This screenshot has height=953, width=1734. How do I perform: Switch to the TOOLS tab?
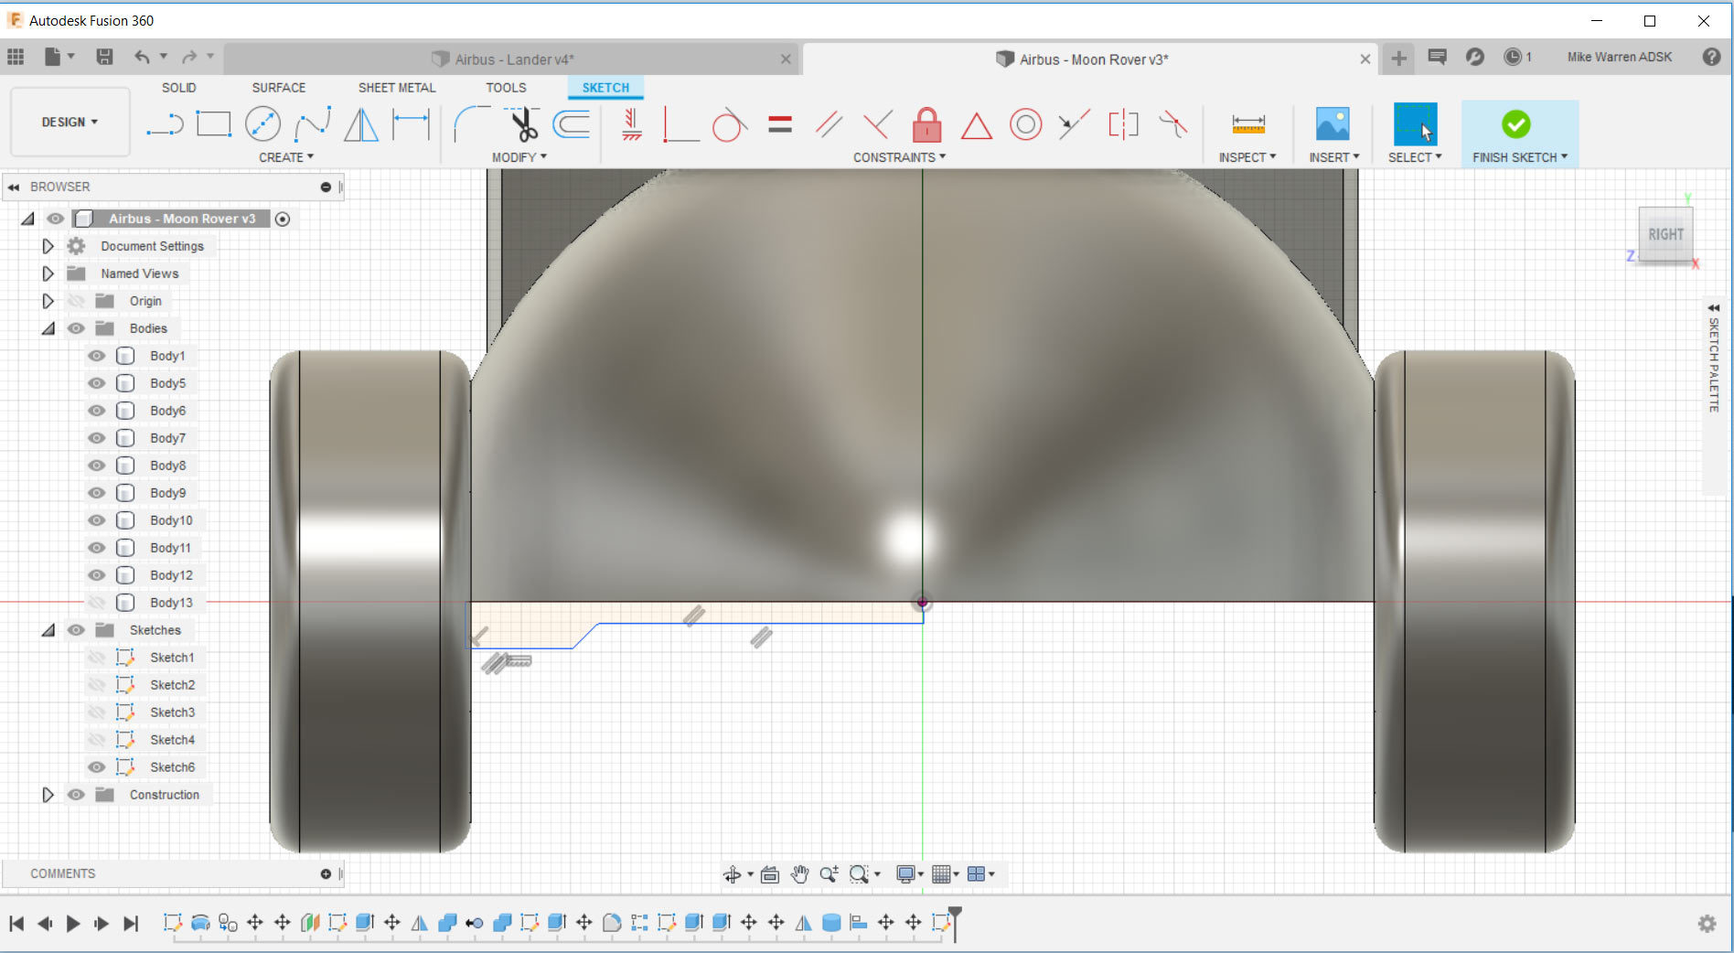point(506,88)
